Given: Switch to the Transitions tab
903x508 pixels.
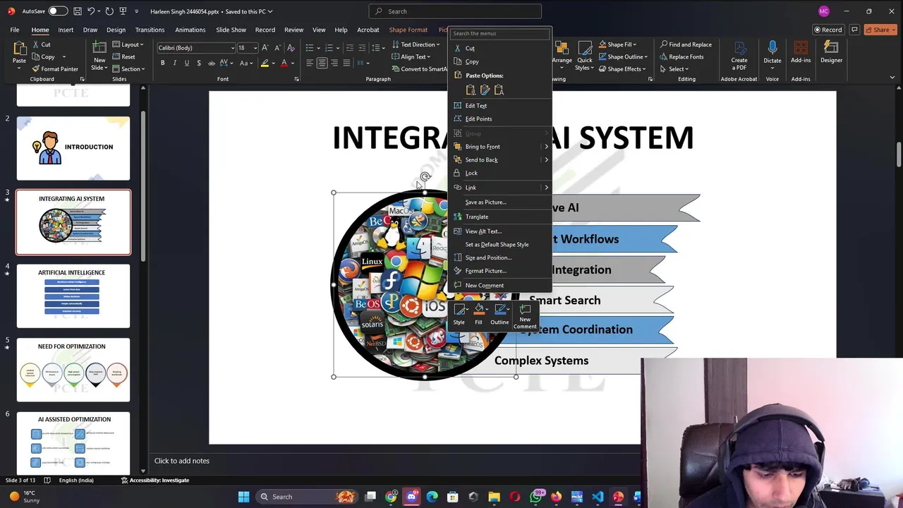Looking at the screenshot, I should point(150,30).
